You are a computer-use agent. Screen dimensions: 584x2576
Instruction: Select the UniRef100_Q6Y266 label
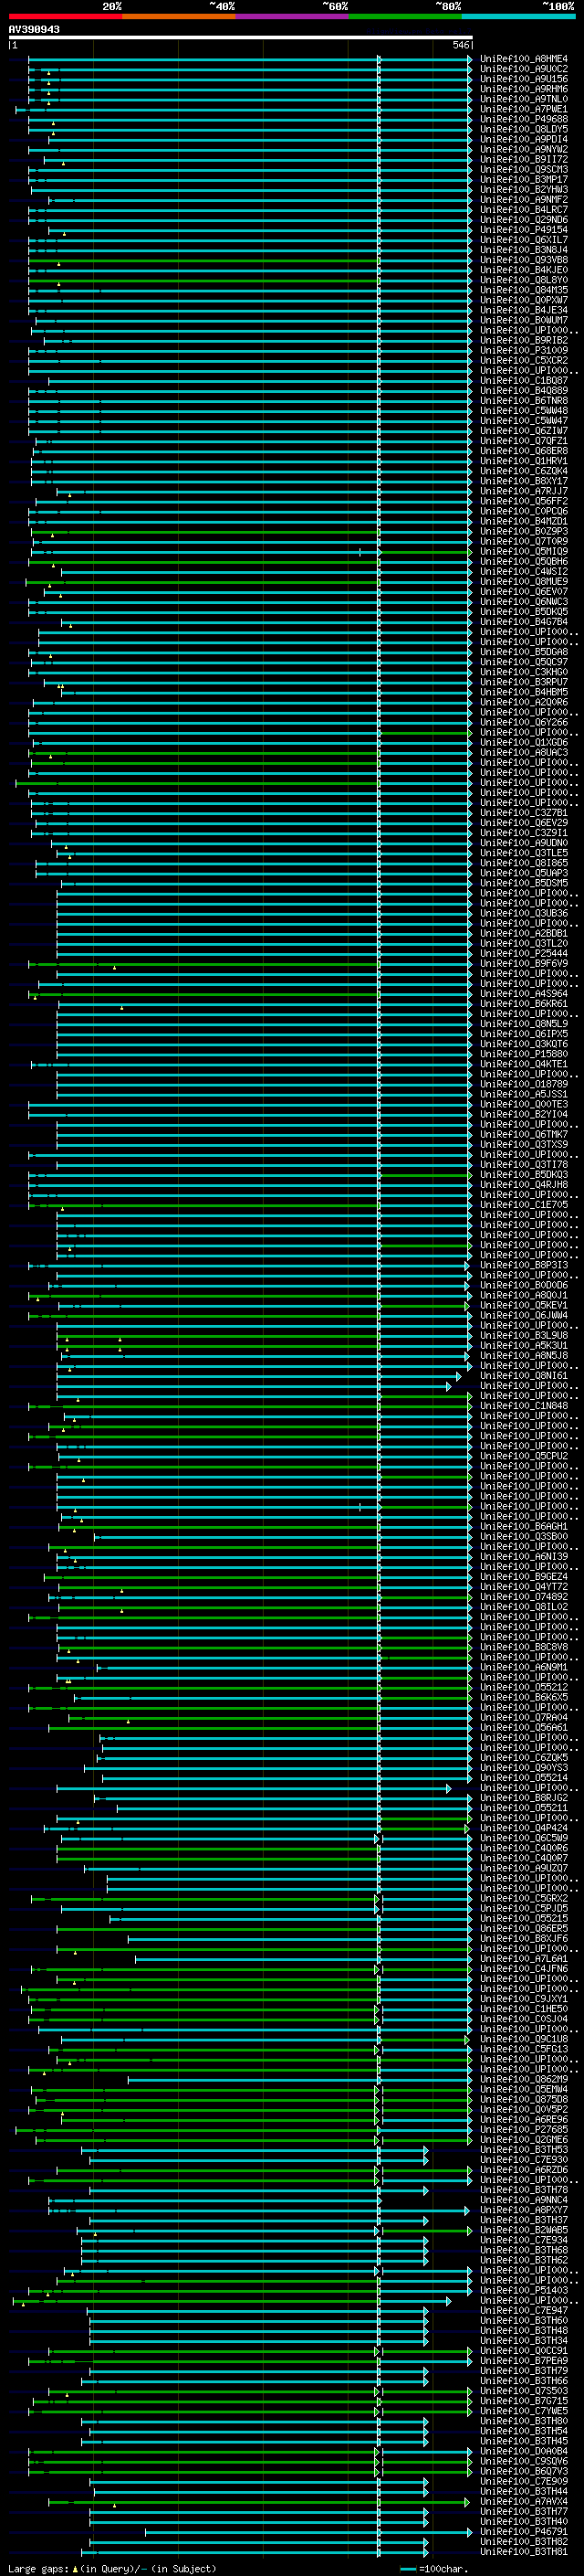coord(523,722)
